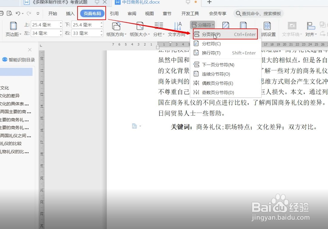Select 下一页分节符(N) menu item
The image size is (328, 229).
click(x=226, y=65)
